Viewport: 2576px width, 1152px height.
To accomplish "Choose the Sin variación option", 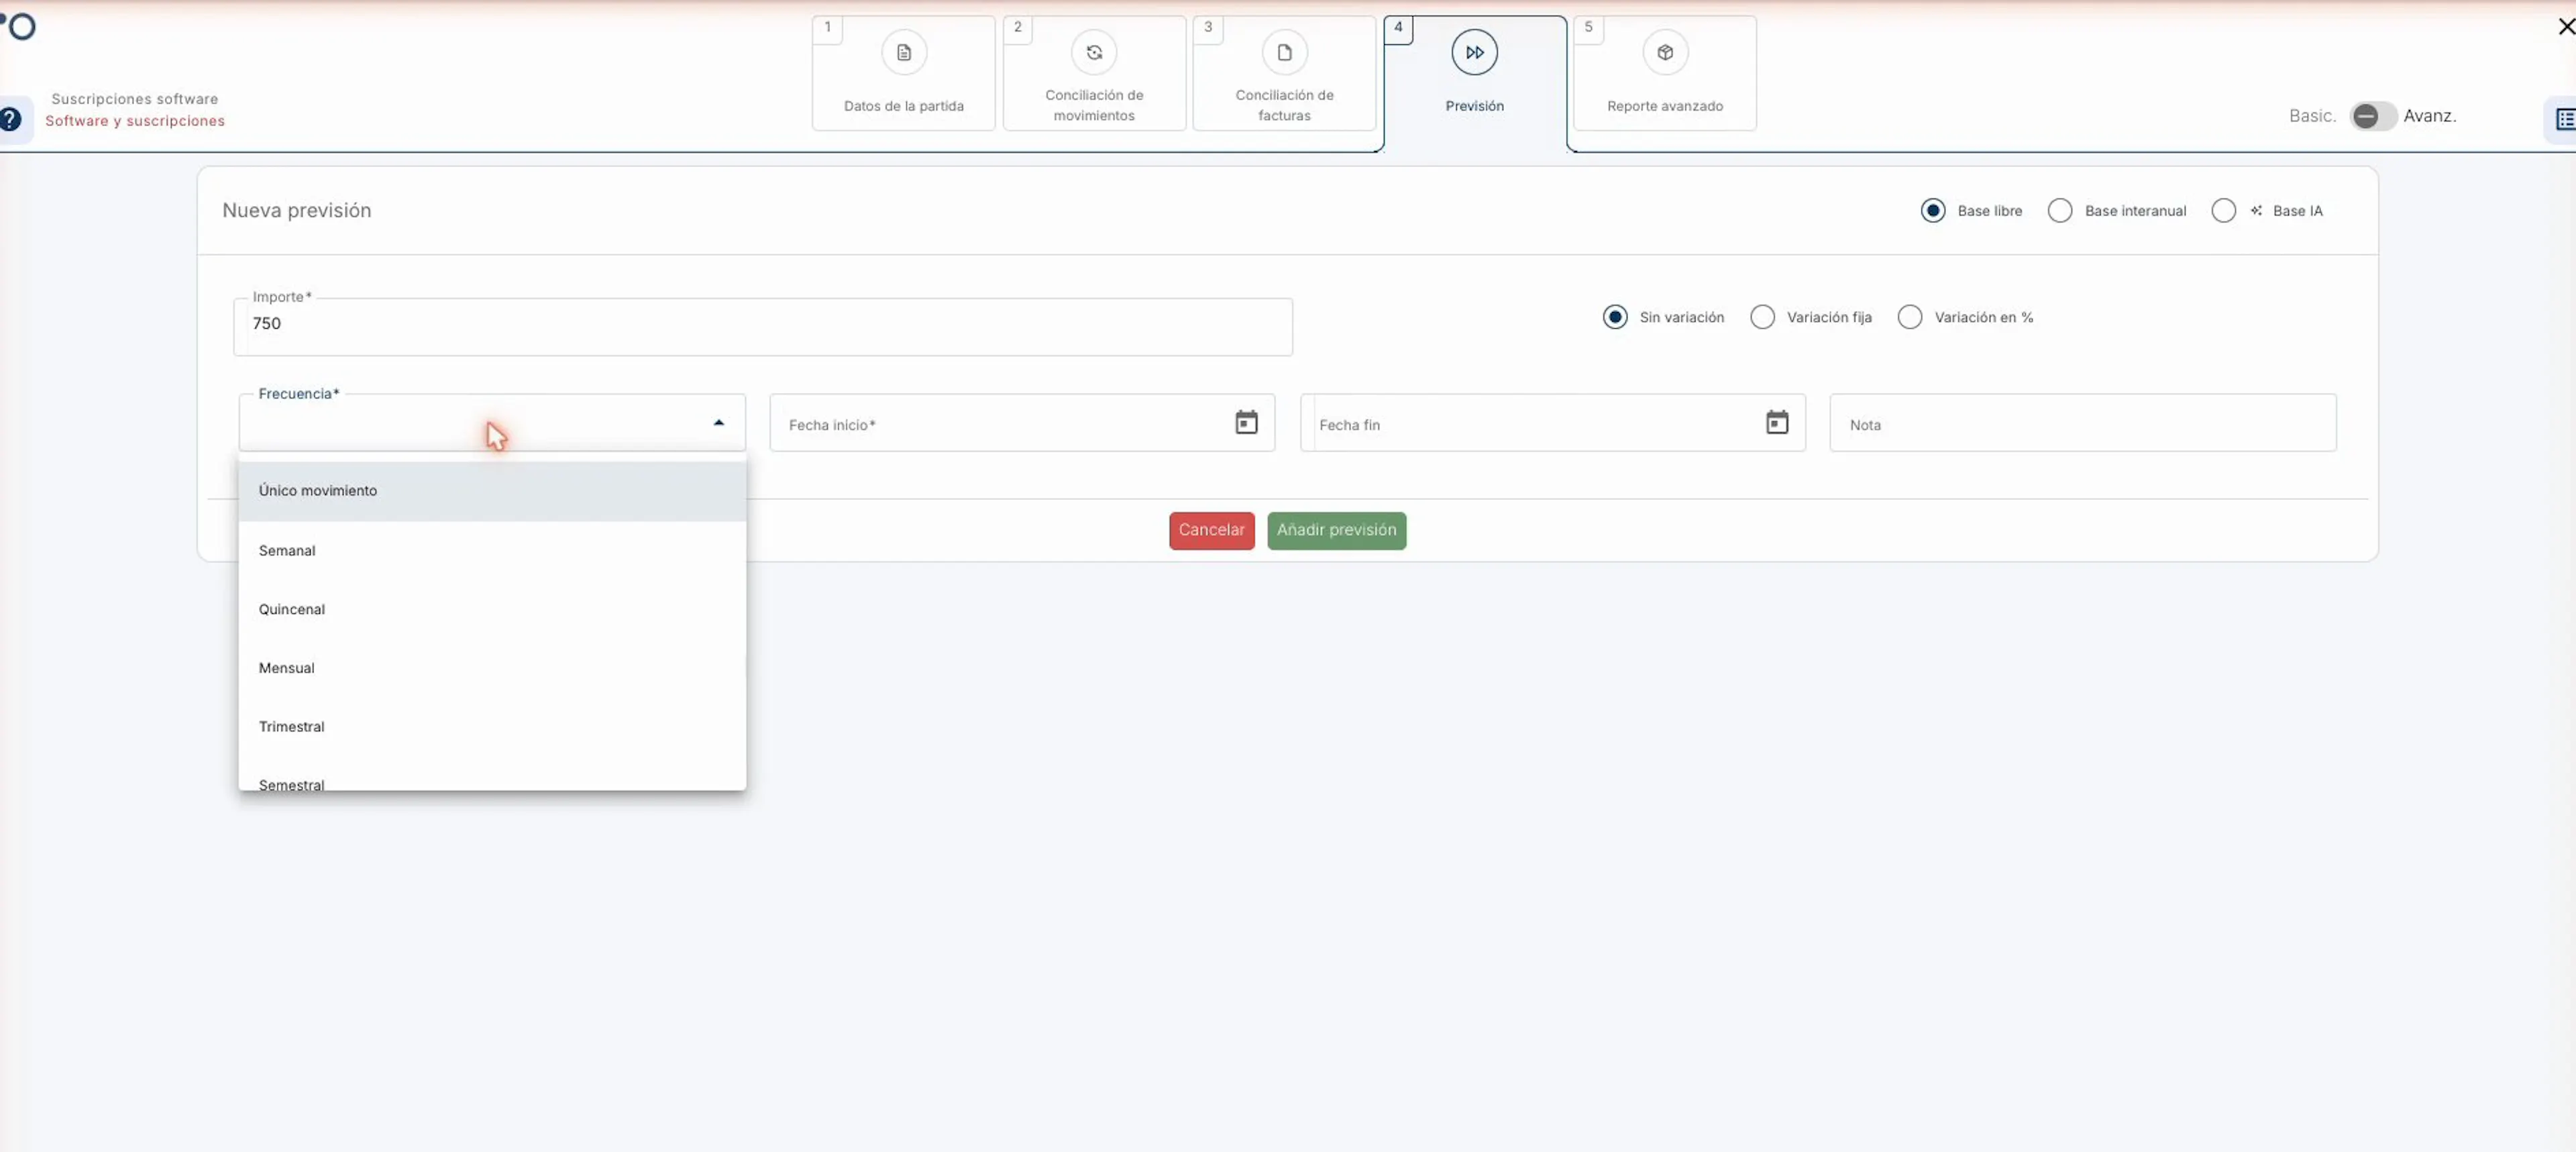I will (x=1614, y=318).
